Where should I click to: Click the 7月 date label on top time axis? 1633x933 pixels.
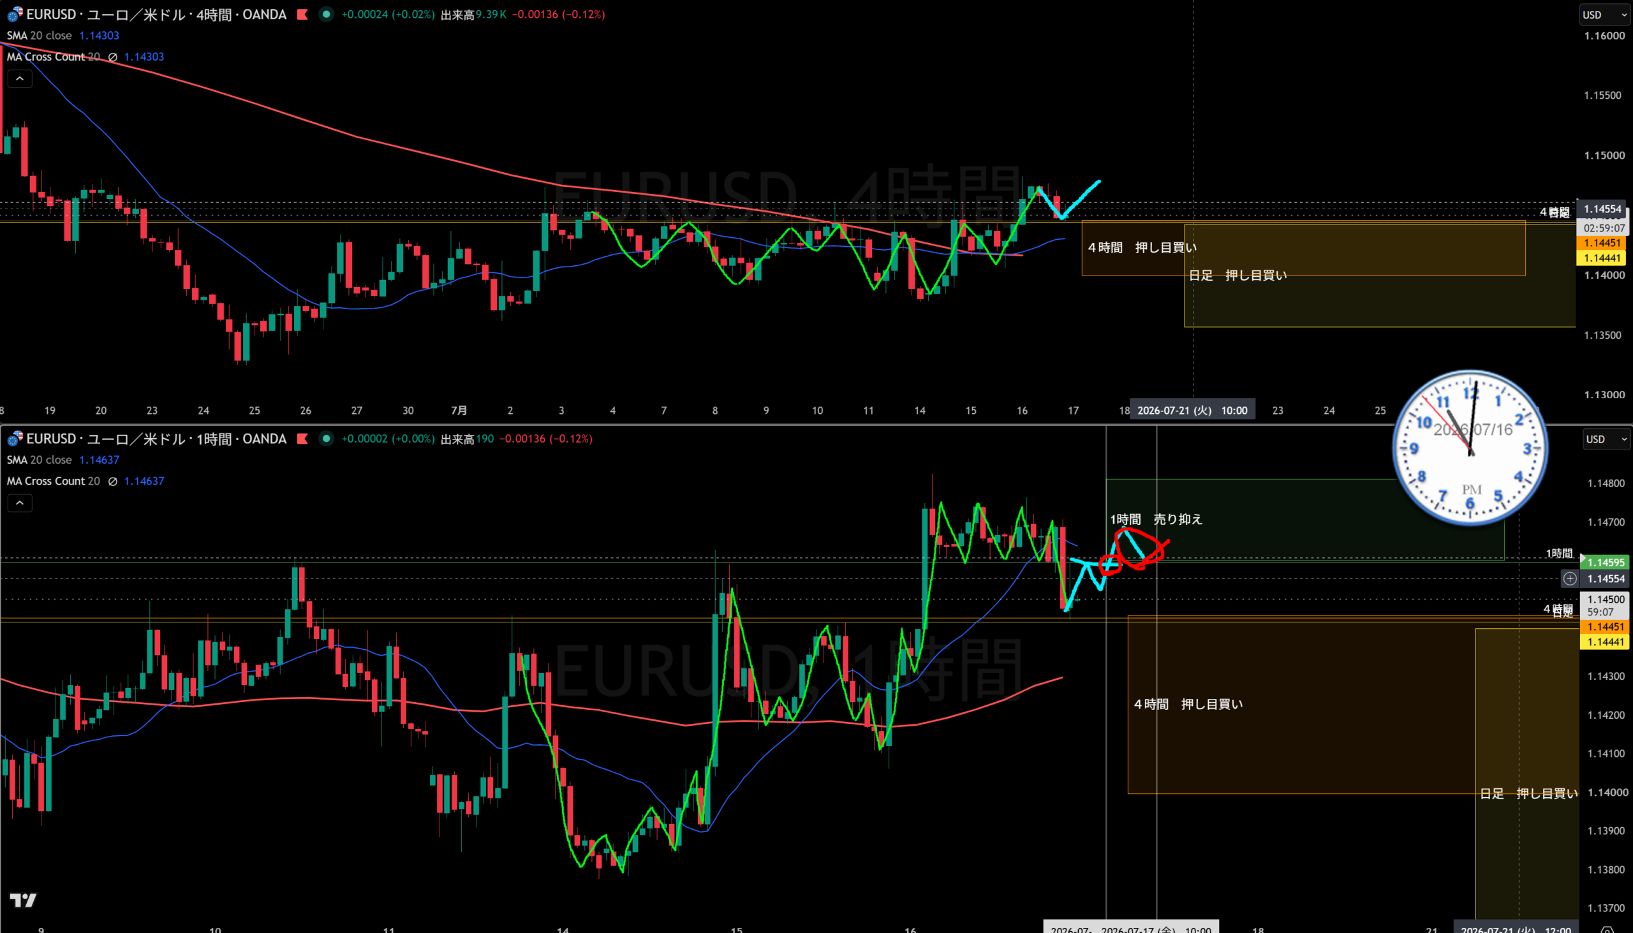point(459,410)
